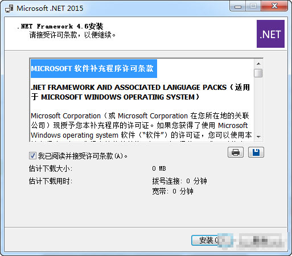
Task: Click the 拨号连接: 0 分钟 text
Action: point(179,181)
